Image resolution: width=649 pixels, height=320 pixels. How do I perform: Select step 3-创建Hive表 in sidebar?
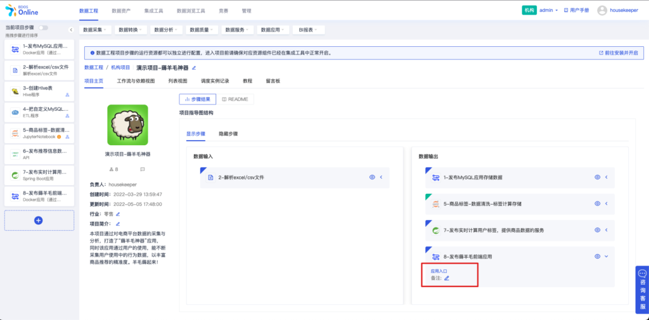coord(39,91)
